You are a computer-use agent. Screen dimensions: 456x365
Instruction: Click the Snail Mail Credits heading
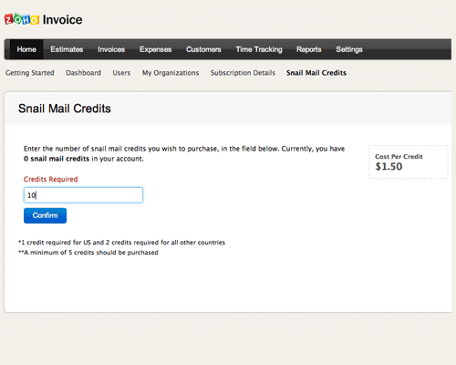[x=65, y=109]
